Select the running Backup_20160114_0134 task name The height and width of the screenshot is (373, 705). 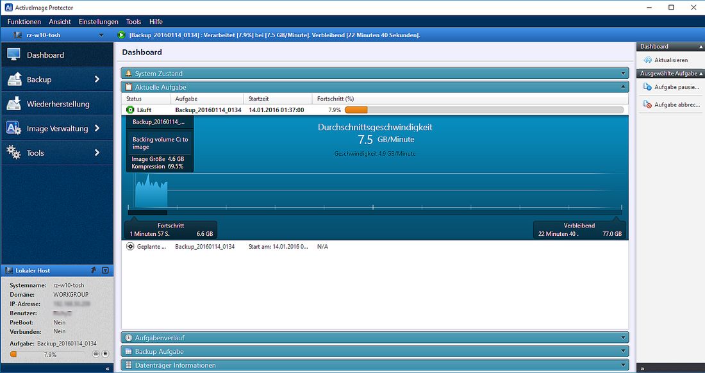pos(208,110)
